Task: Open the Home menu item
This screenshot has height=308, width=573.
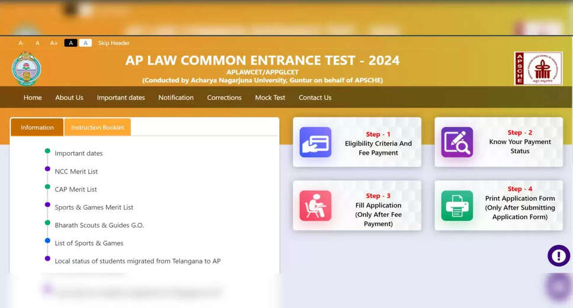Action: [x=33, y=98]
